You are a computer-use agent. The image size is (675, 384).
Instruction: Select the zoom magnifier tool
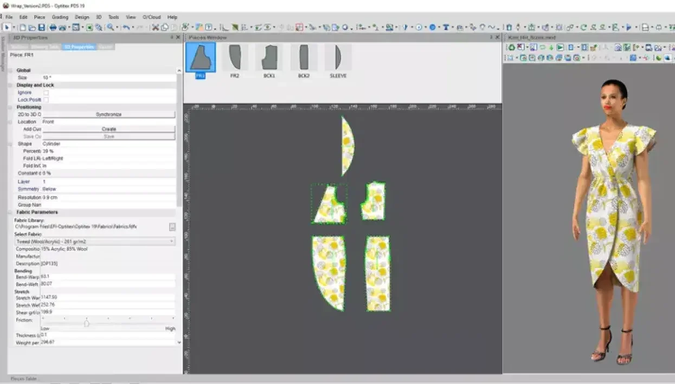point(111,27)
